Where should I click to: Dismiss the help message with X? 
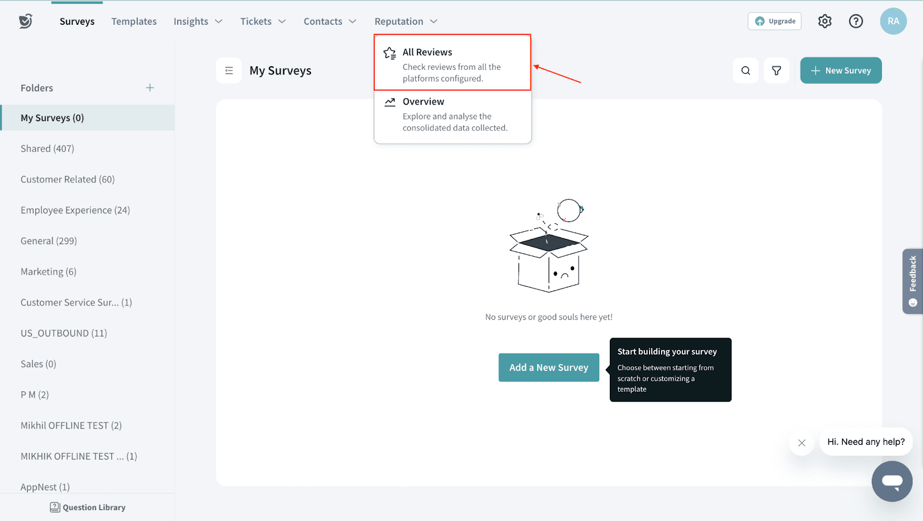(x=801, y=443)
